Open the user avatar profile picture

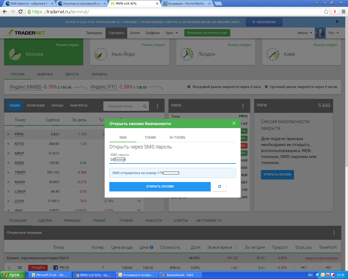click(320, 33)
